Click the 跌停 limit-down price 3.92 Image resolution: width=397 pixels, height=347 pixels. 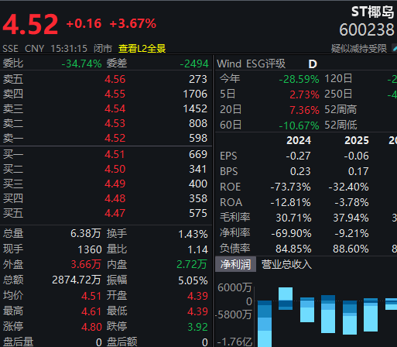(197, 327)
